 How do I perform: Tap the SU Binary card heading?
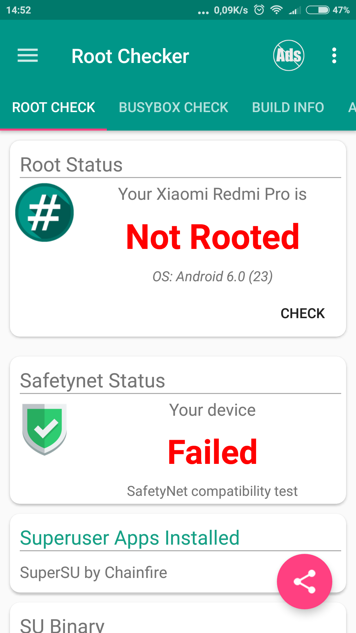click(62, 625)
